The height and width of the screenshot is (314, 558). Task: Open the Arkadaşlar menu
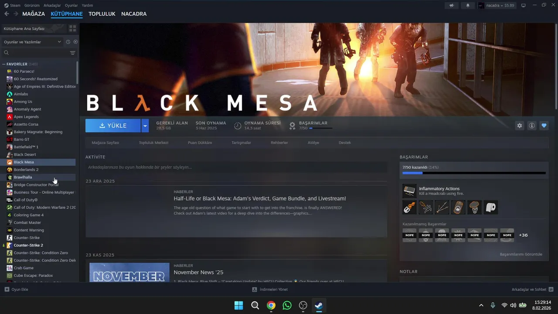coord(52,5)
